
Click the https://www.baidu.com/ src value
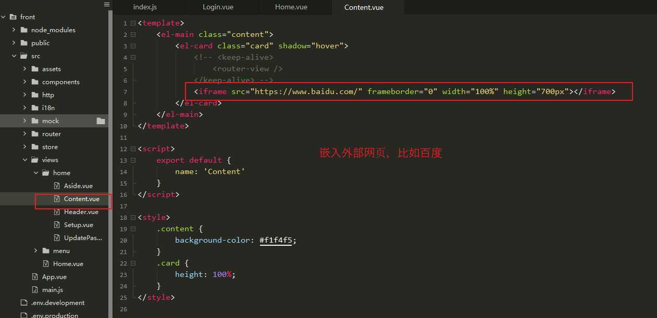pyautogui.click(x=306, y=91)
